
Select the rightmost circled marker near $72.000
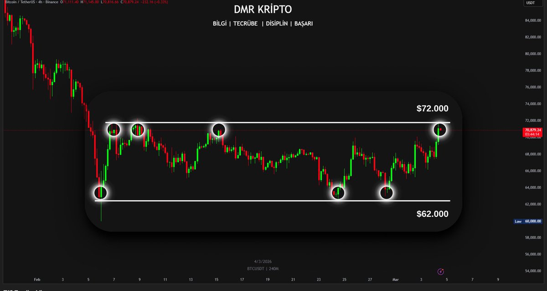(439, 130)
